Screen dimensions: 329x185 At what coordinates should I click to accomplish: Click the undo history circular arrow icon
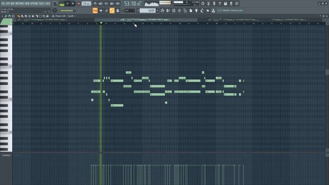[203, 4]
